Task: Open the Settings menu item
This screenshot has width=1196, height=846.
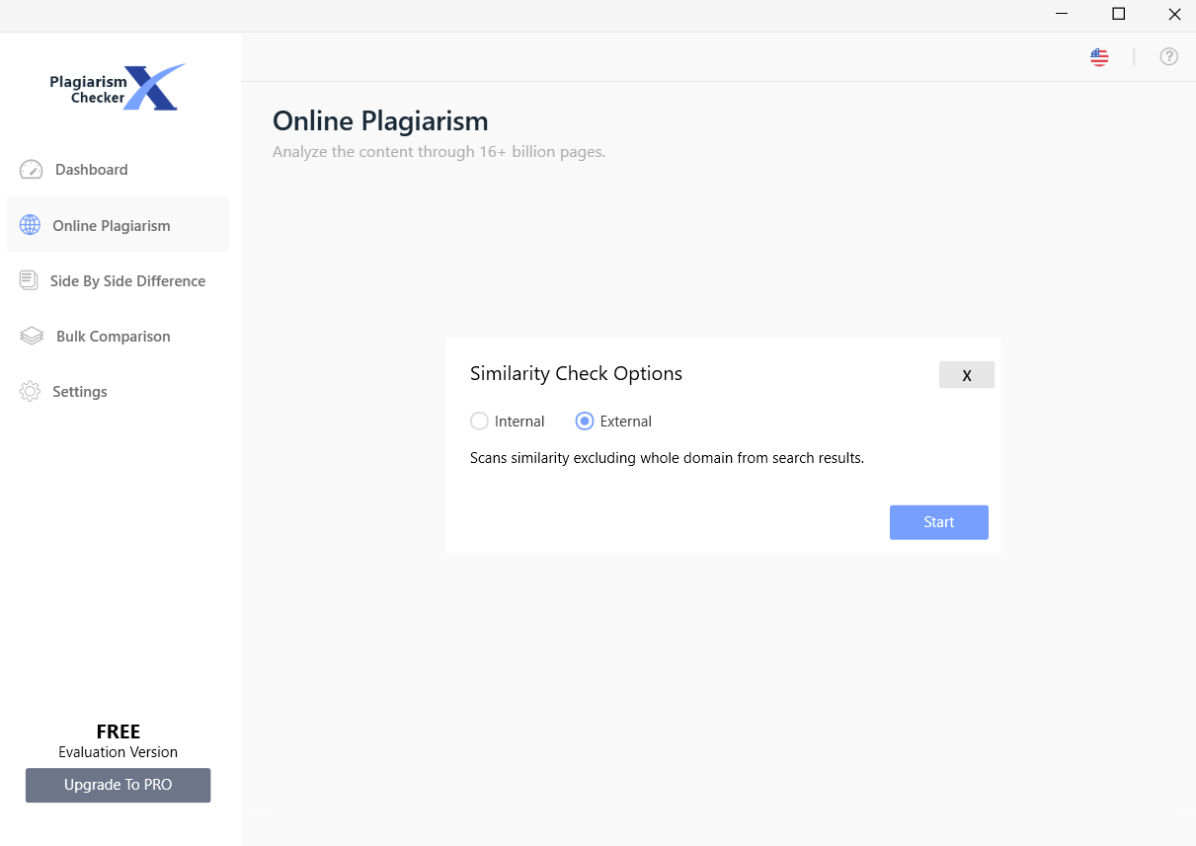Action: point(119,391)
